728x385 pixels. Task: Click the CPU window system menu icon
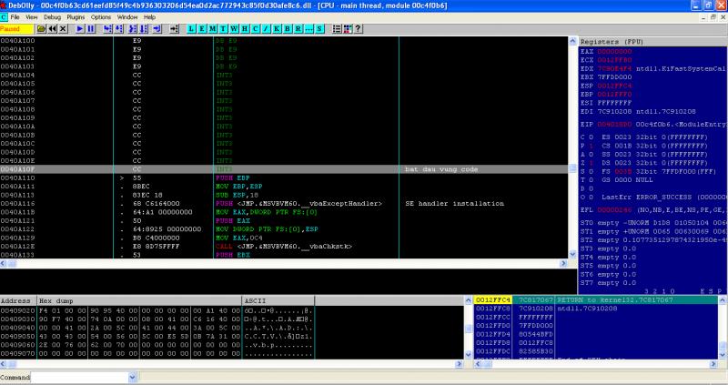[x=4, y=17]
